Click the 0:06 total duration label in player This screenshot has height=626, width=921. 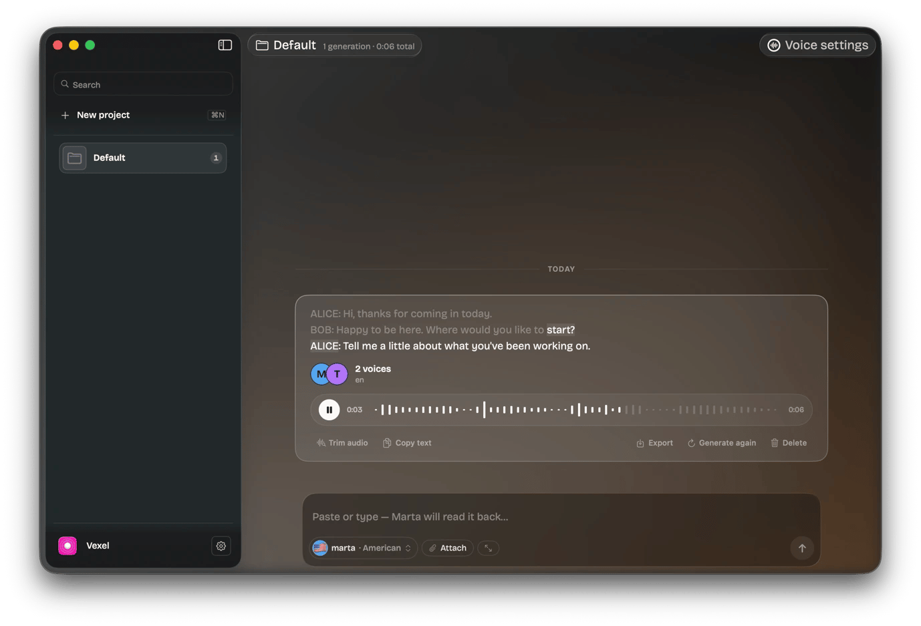(x=796, y=410)
